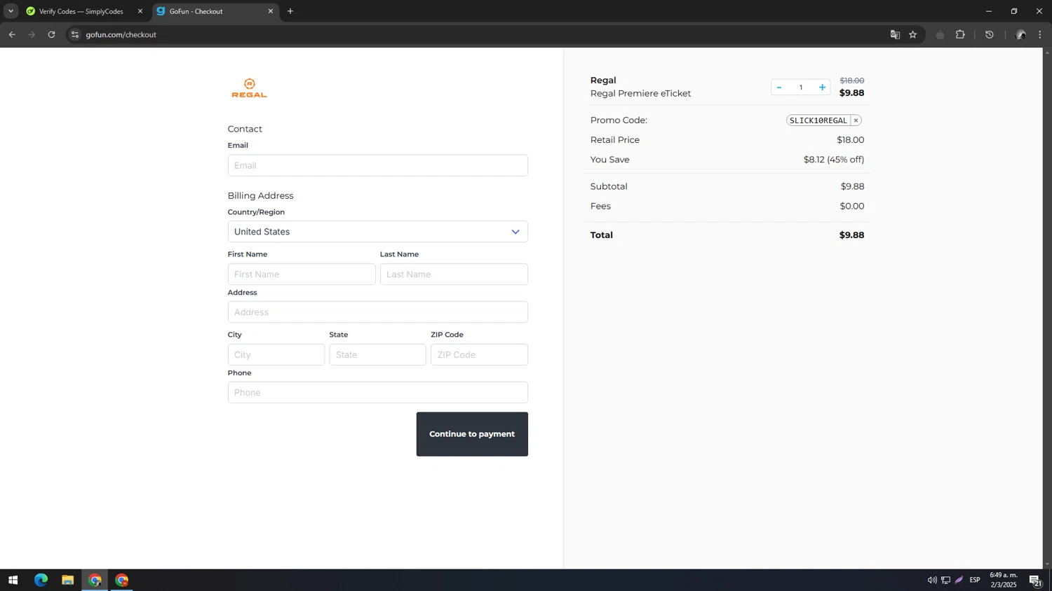Click the pen icon in system tray
1052x591 pixels.
959,580
